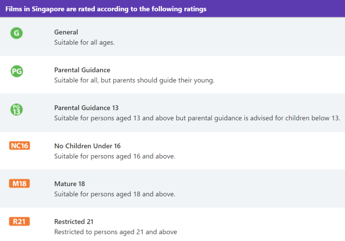Screen dimensions: 345x241
Task: Select 'Restricted to persons aged 21 and above'
Action: click(115, 232)
